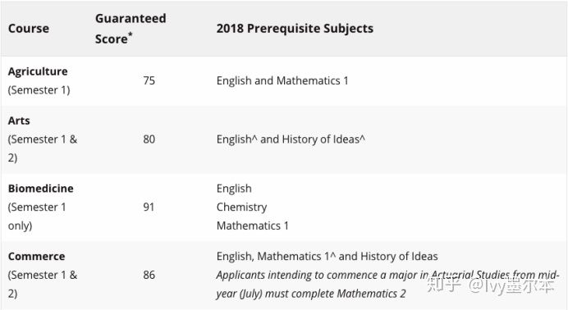Viewport: 568px width, 310px height.
Task: Click the guaranteed score 86
Action: [x=149, y=275]
